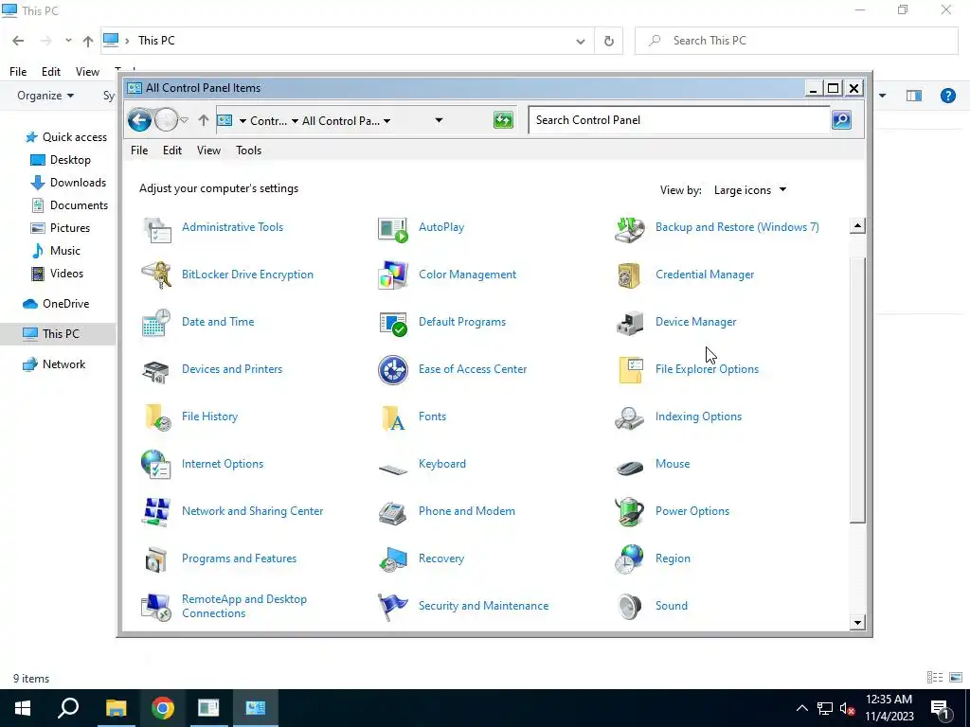Expand the Control Panel breadcrumb dropdown arrow
970x727 pixels.
click(296, 120)
